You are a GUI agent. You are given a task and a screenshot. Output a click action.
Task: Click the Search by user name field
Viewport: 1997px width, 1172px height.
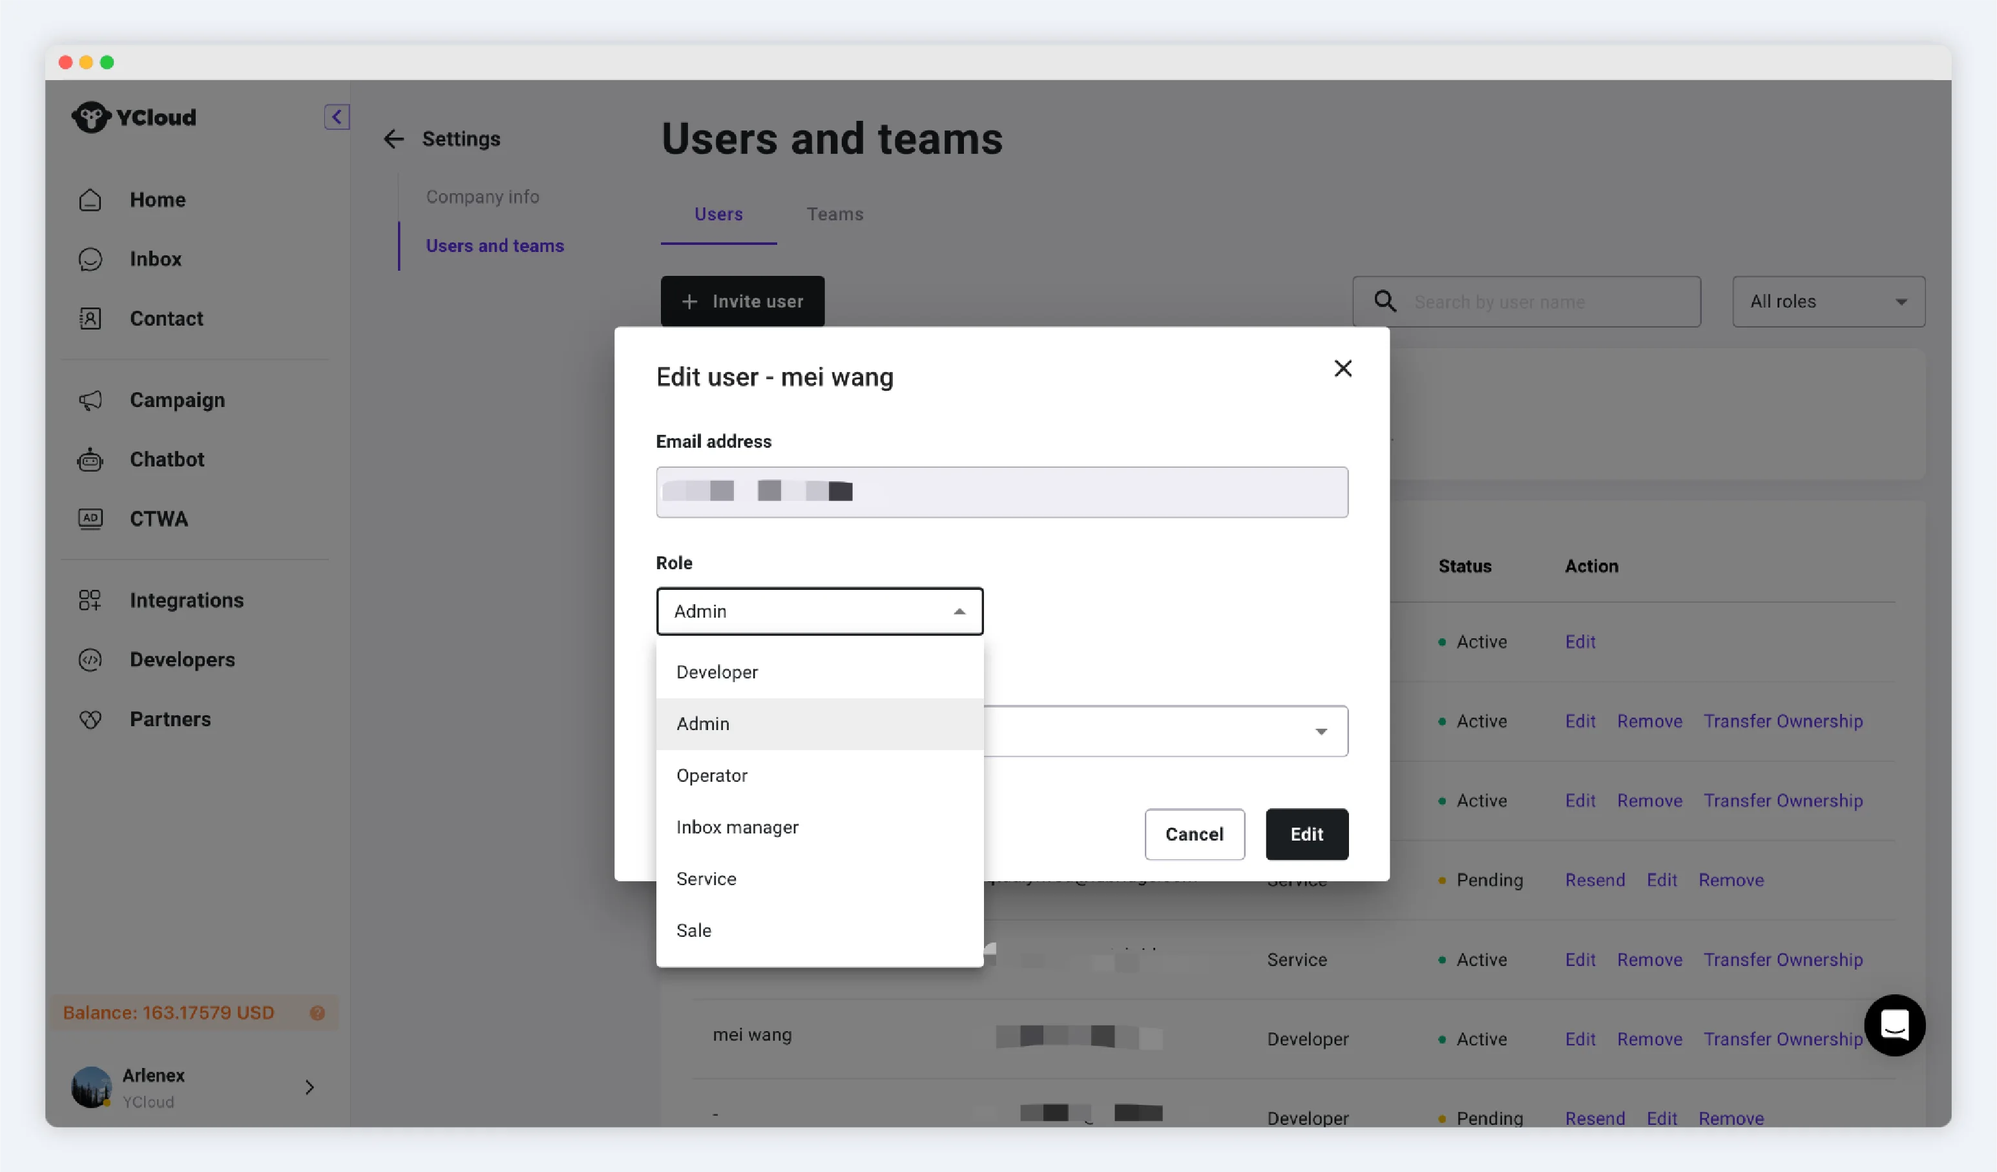[1527, 301]
